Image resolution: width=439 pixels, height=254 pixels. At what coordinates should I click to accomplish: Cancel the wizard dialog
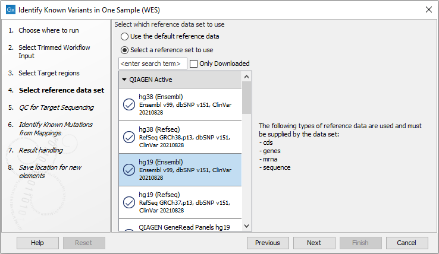click(x=407, y=243)
